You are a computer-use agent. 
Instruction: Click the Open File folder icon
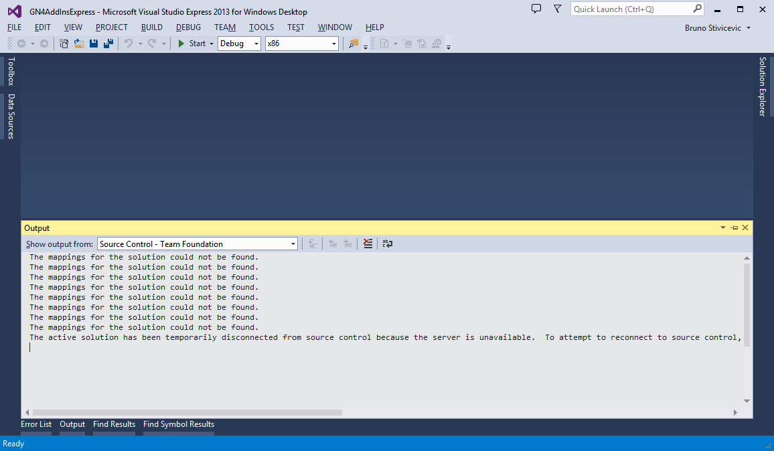78,43
